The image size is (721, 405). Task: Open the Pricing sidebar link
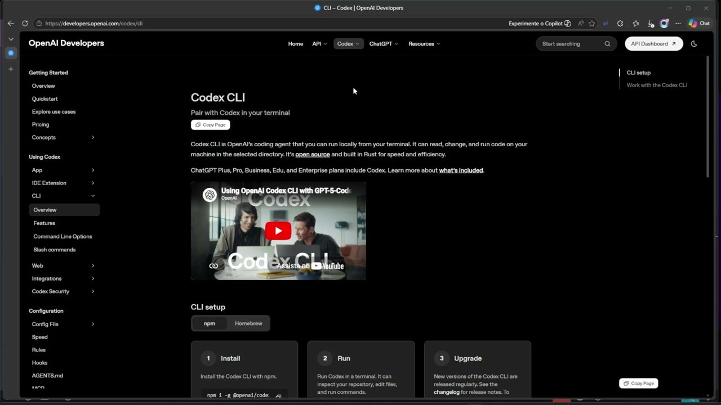[41, 124]
